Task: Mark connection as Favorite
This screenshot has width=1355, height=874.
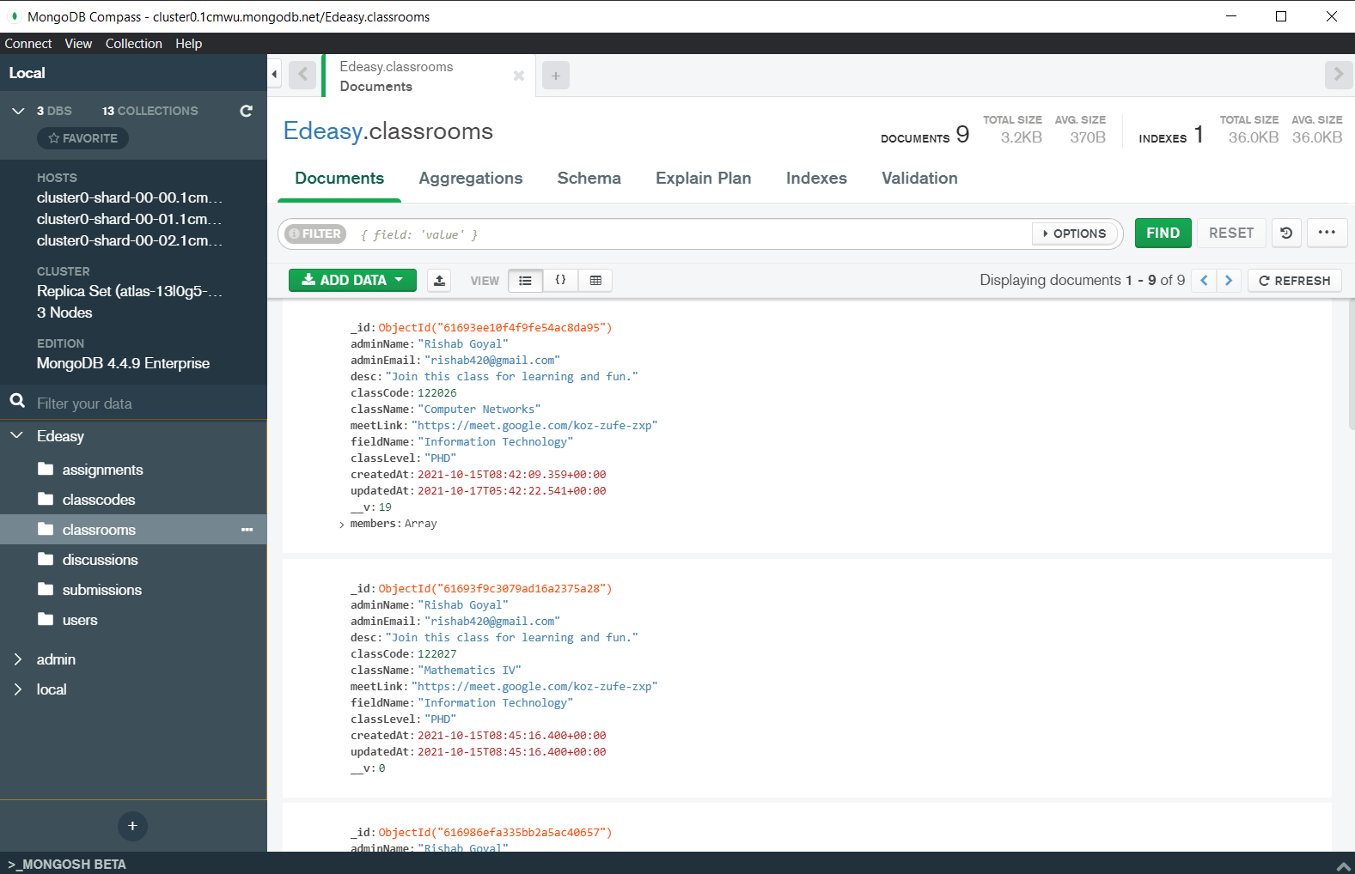Action: (x=82, y=138)
